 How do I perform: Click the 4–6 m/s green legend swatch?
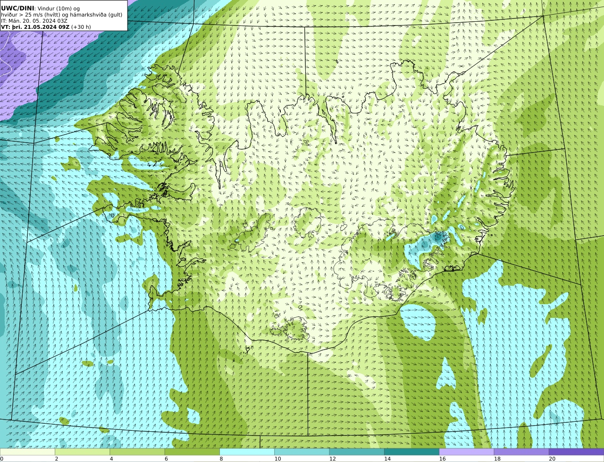(x=137, y=452)
